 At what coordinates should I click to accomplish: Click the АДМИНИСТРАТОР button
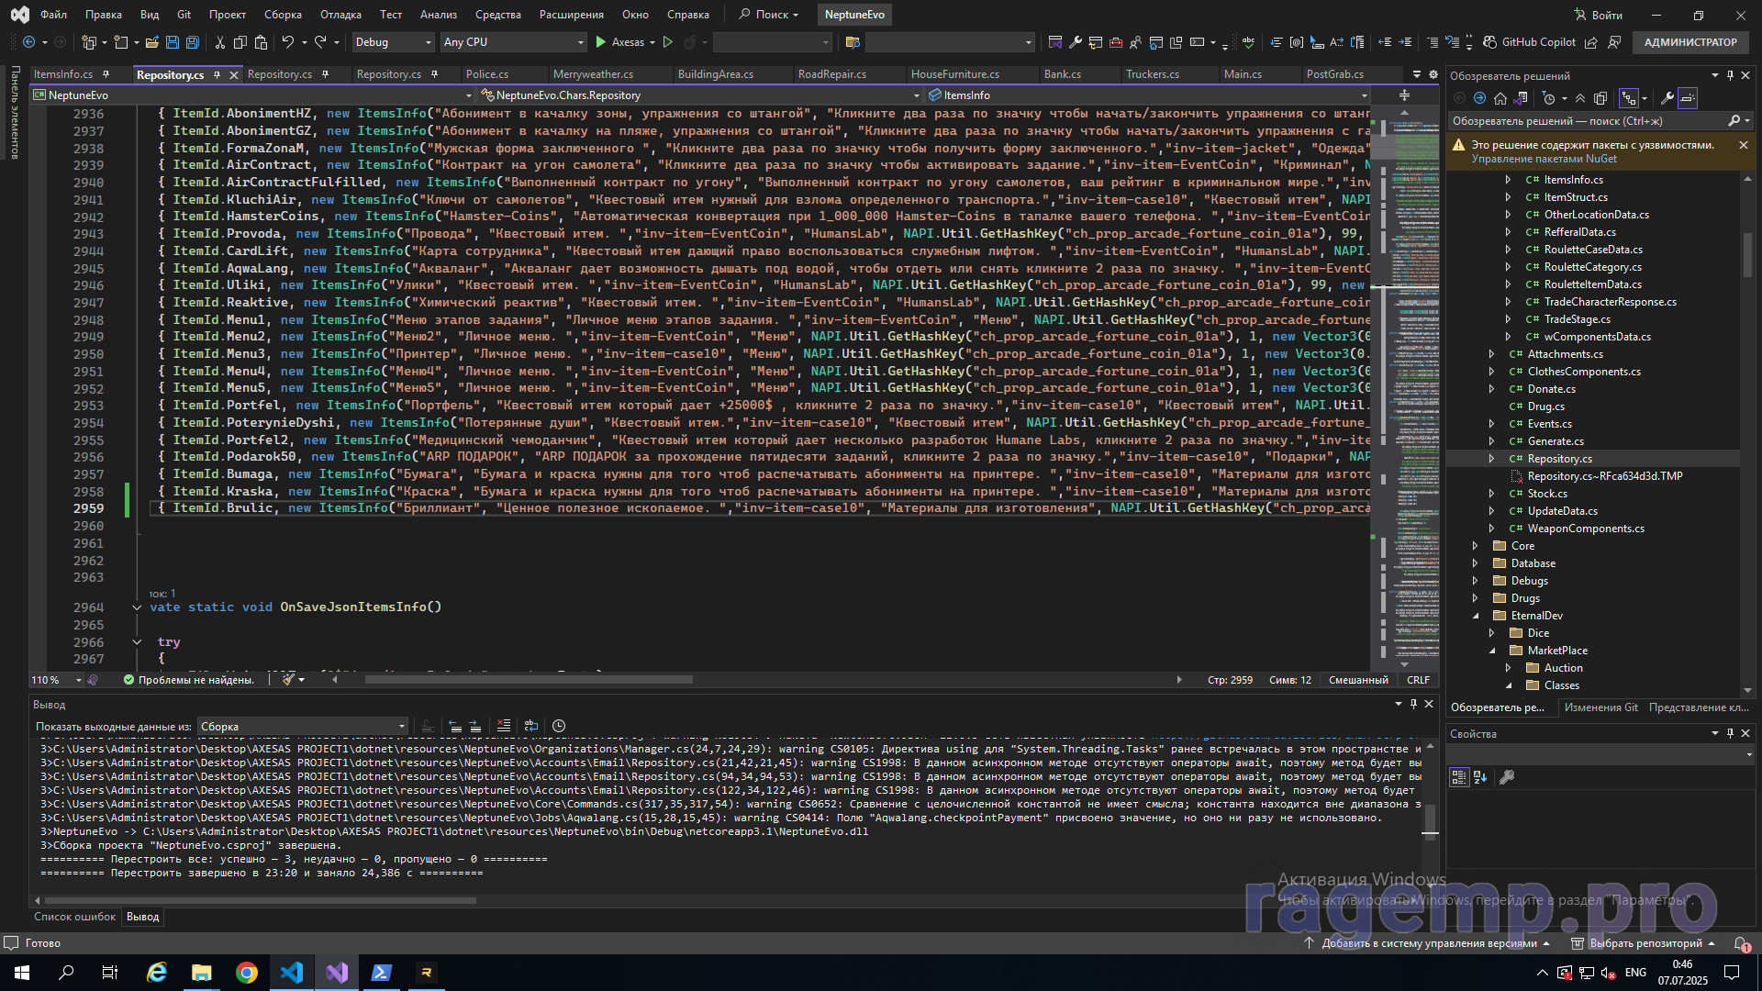(1690, 42)
